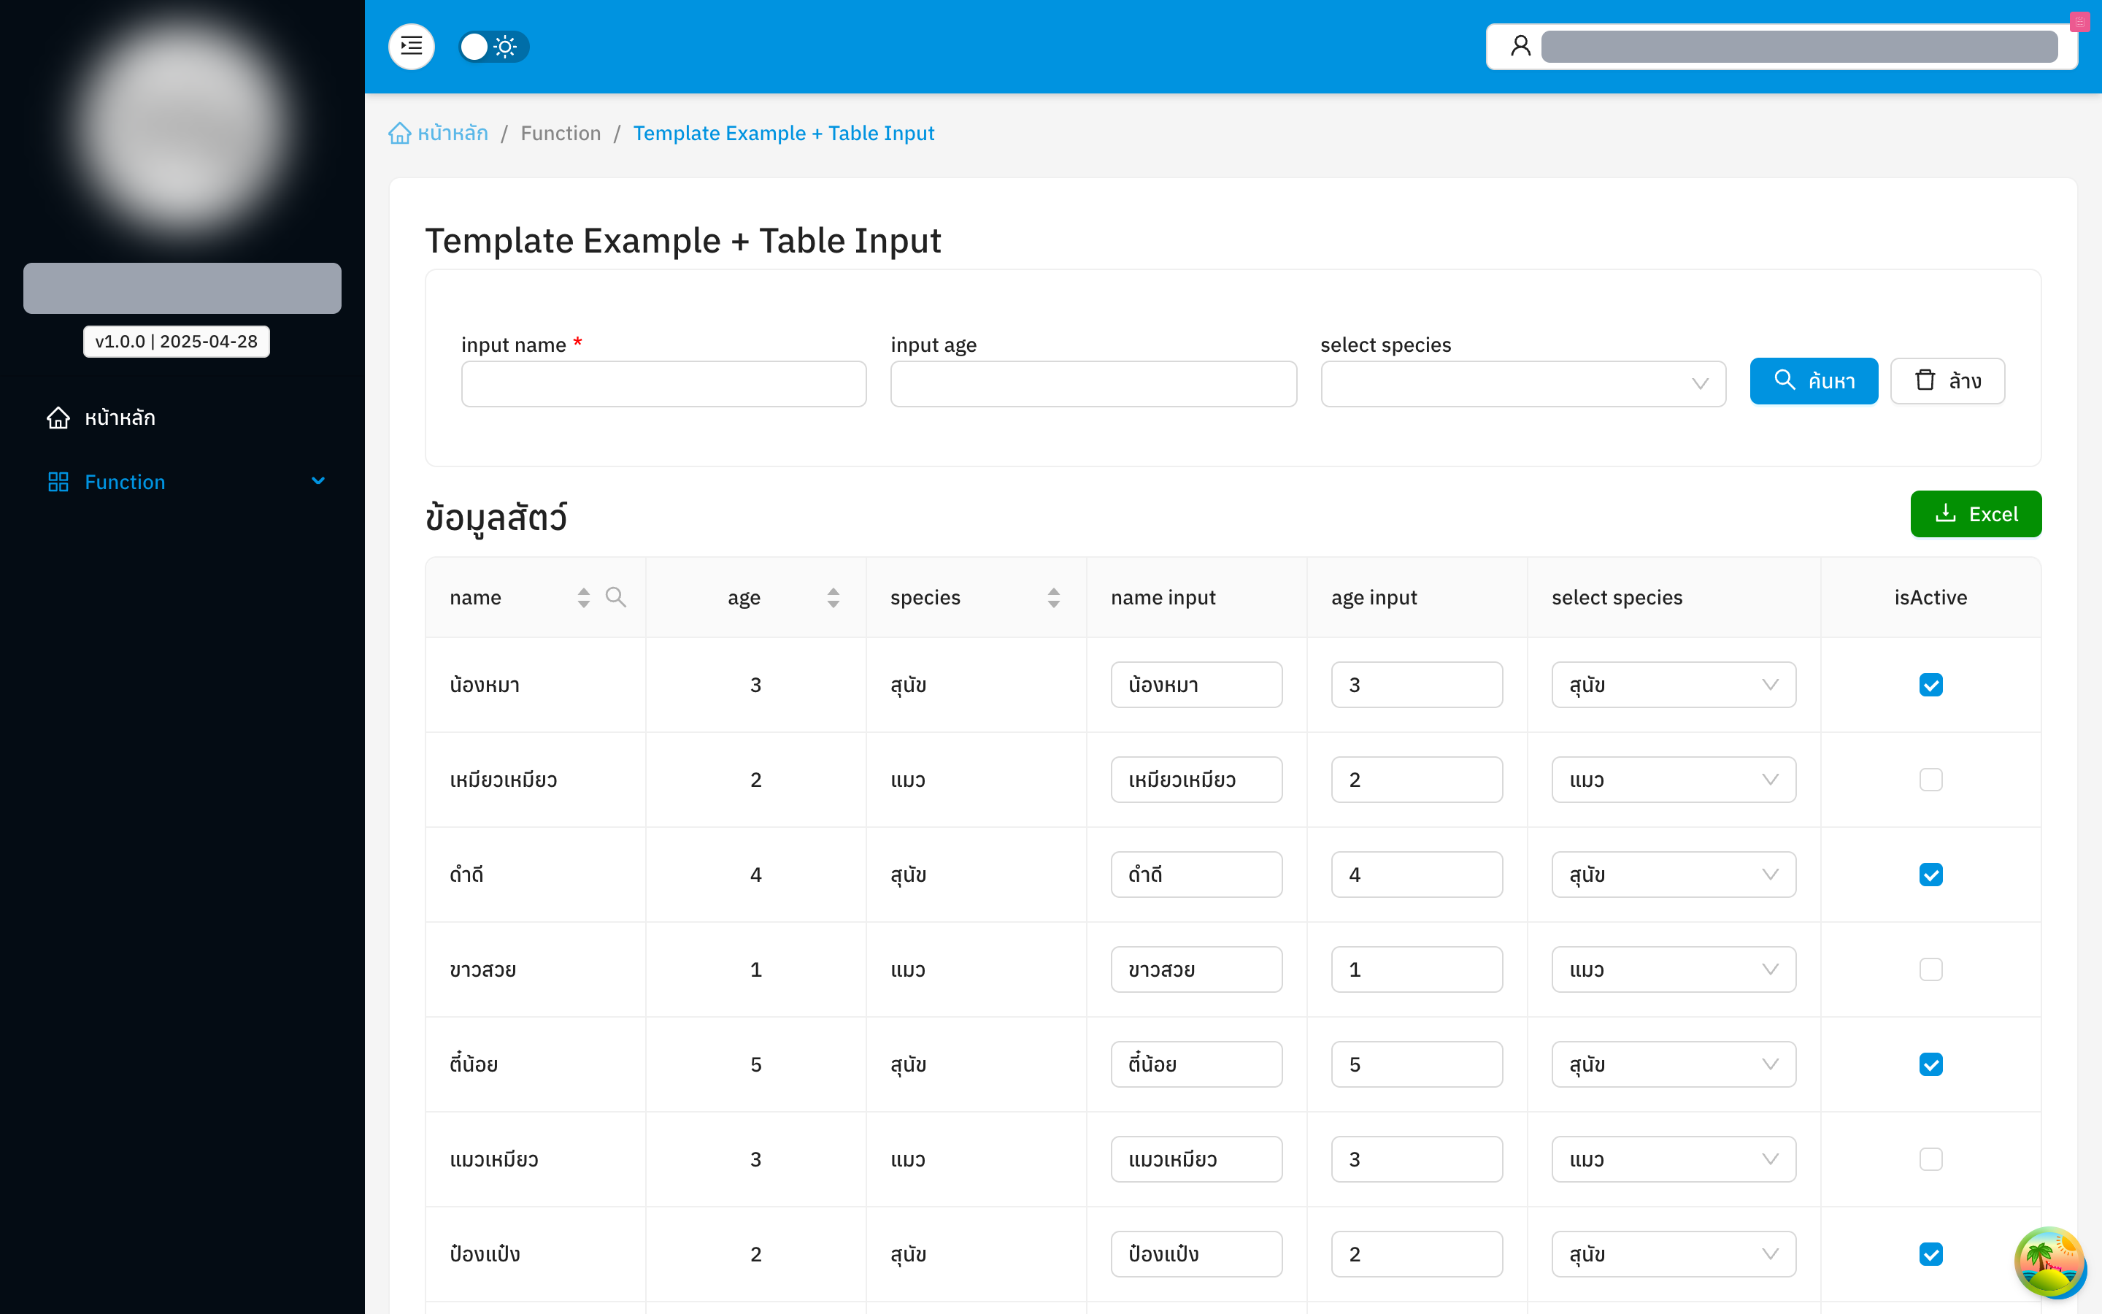Click the home icon in the breadcrumb
This screenshot has width=2102, height=1314.
(x=399, y=133)
